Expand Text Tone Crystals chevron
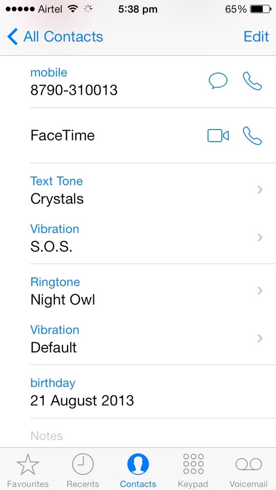276x490 pixels. (x=260, y=190)
